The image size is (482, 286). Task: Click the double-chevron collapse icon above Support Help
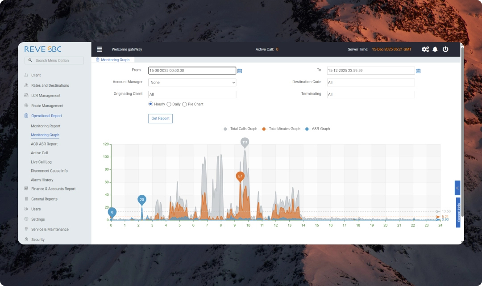[x=457, y=188]
